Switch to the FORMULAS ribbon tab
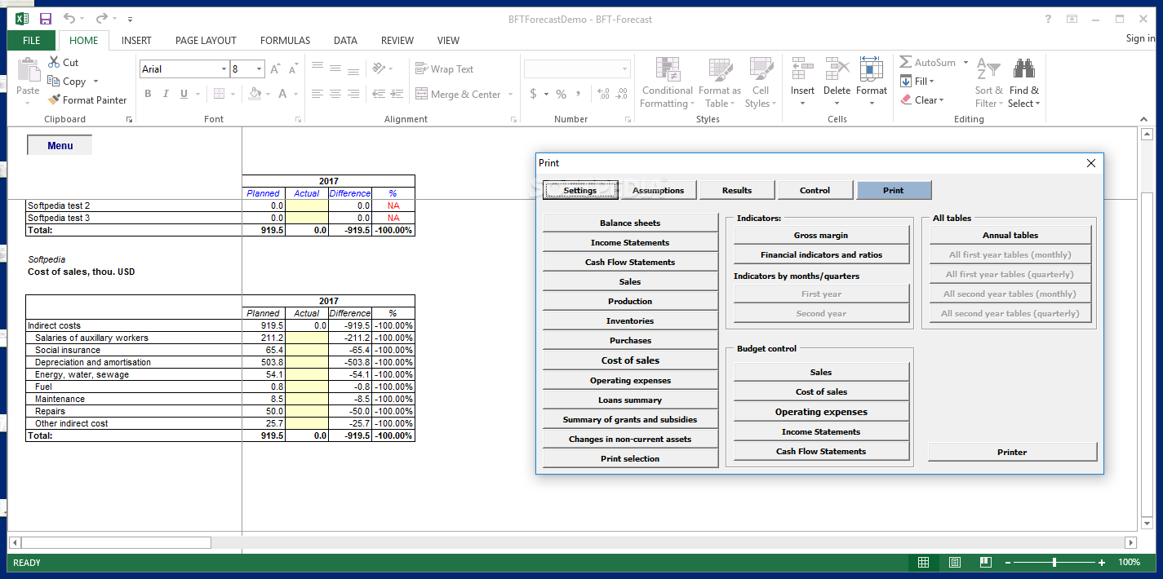This screenshot has height=579, width=1163. click(x=285, y=40)
